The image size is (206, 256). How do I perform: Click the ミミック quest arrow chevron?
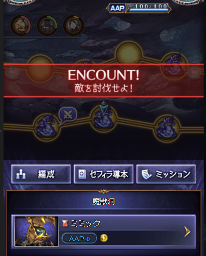187,231
